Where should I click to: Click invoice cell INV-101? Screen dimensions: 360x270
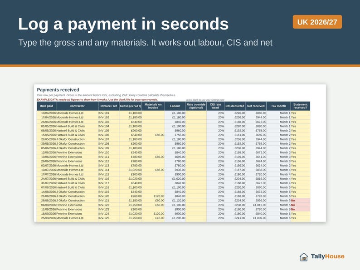point(109,113)
